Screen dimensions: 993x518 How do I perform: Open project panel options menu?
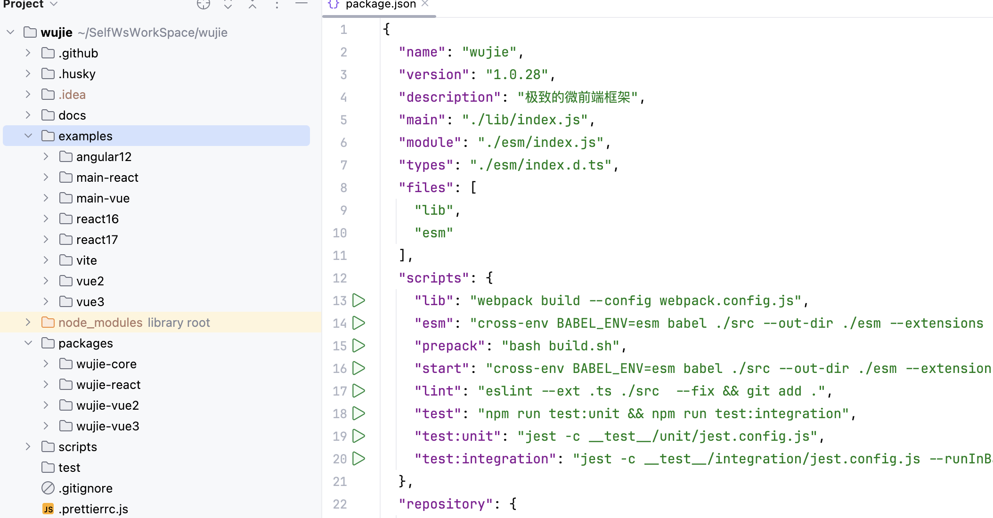277,5
